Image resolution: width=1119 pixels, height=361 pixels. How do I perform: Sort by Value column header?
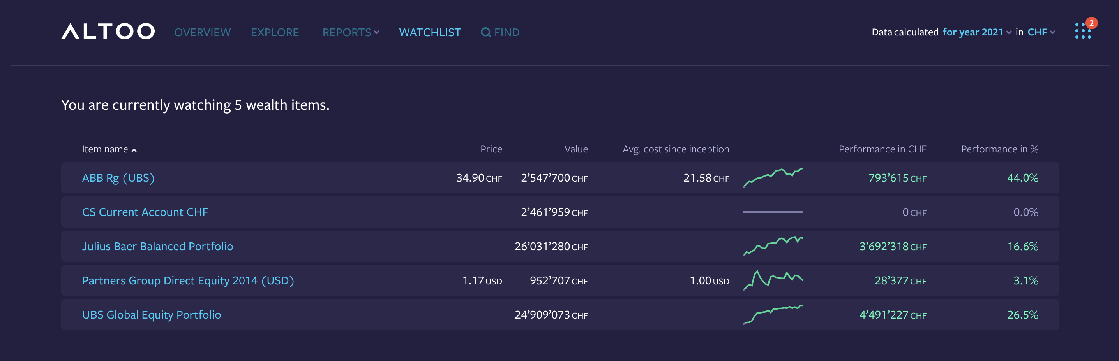[575, 149]
